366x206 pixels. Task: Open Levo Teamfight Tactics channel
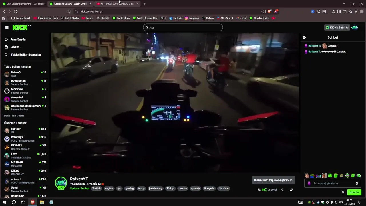(25, 156)
